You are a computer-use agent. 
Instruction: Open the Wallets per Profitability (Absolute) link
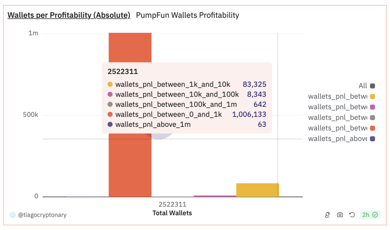click(69, 15)
